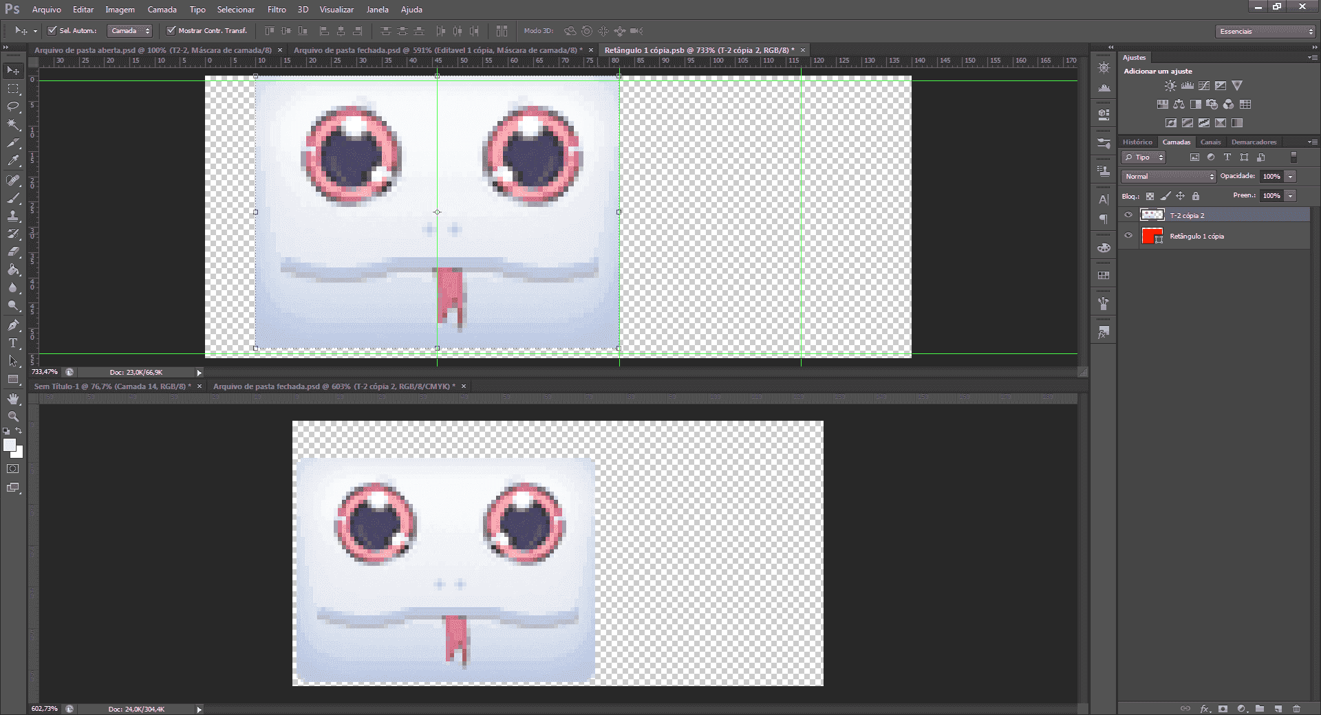The width and height of the screenshot is (1321, 715).
Task: Hide the Retângulo 1 cópia layer
Action: click(x=1128, y=236)
